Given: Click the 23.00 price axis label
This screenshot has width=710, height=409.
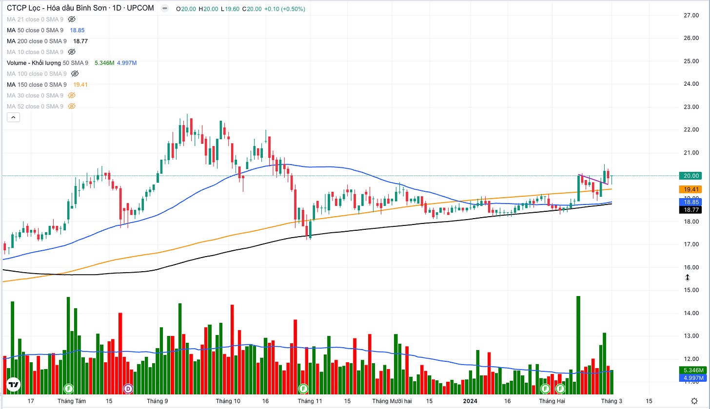Looking at the screenshot, I should coord(692,107).
